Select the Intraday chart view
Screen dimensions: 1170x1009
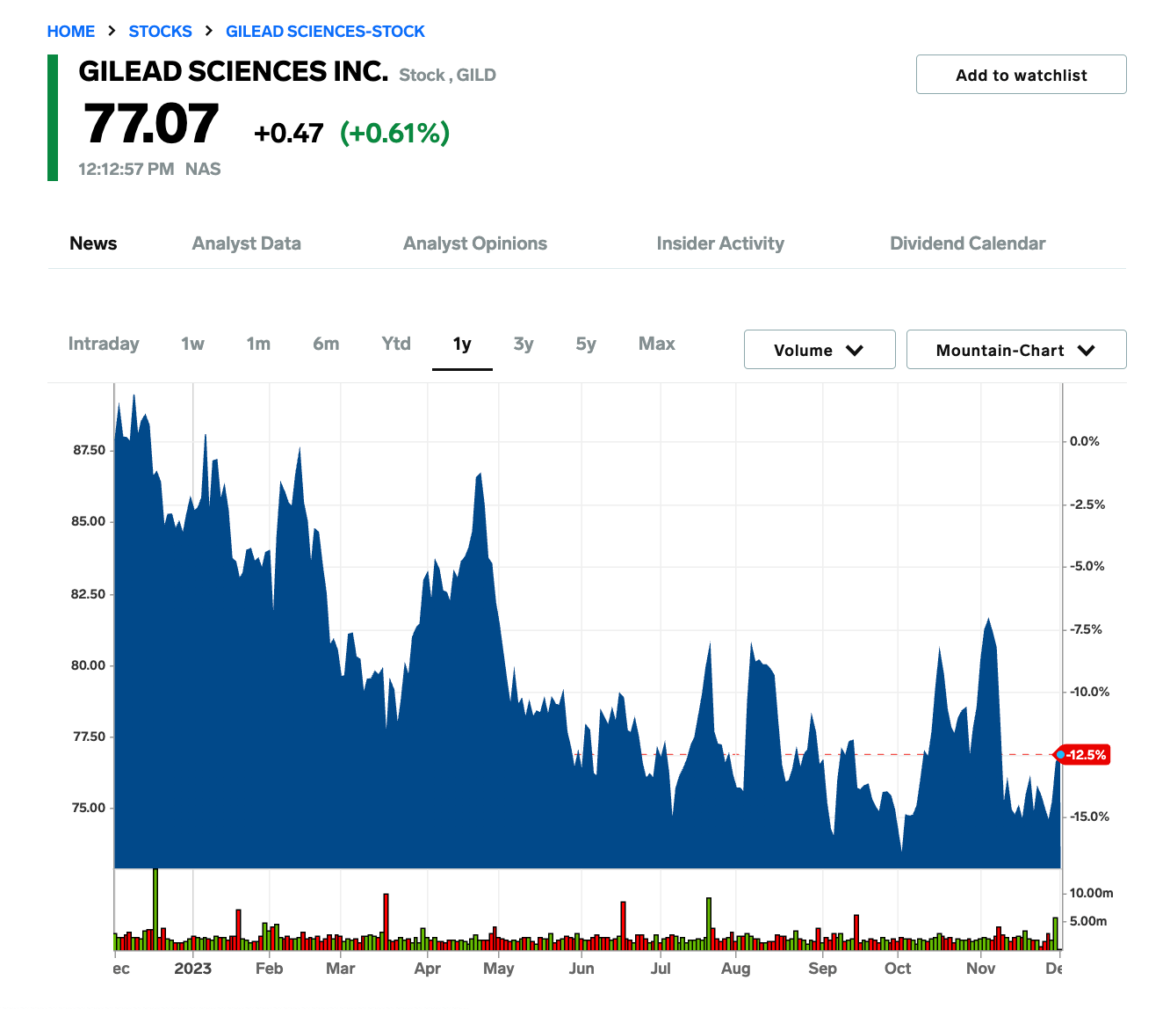(104, 345)
